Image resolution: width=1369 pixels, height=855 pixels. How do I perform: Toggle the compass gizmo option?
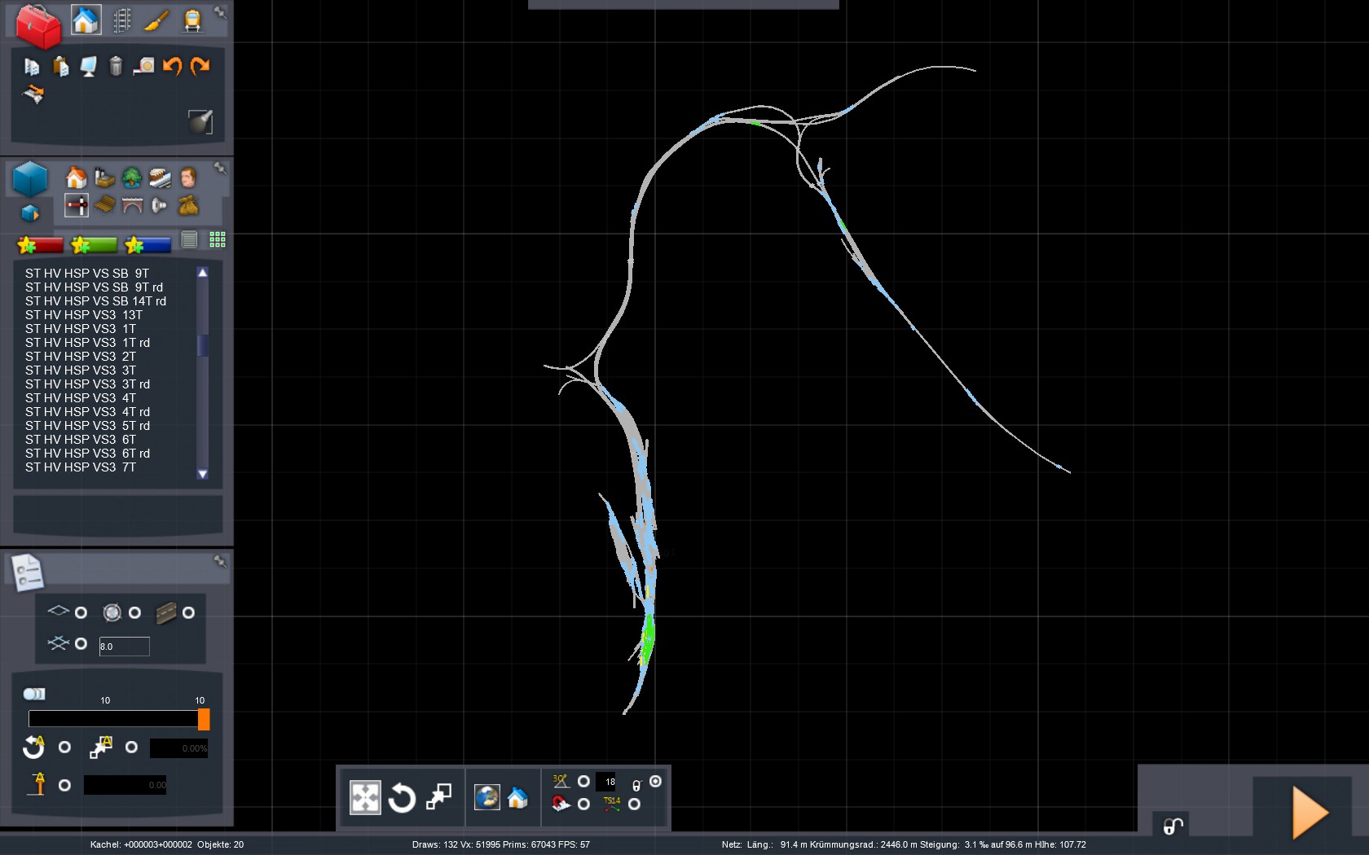(x=134, y=612)
